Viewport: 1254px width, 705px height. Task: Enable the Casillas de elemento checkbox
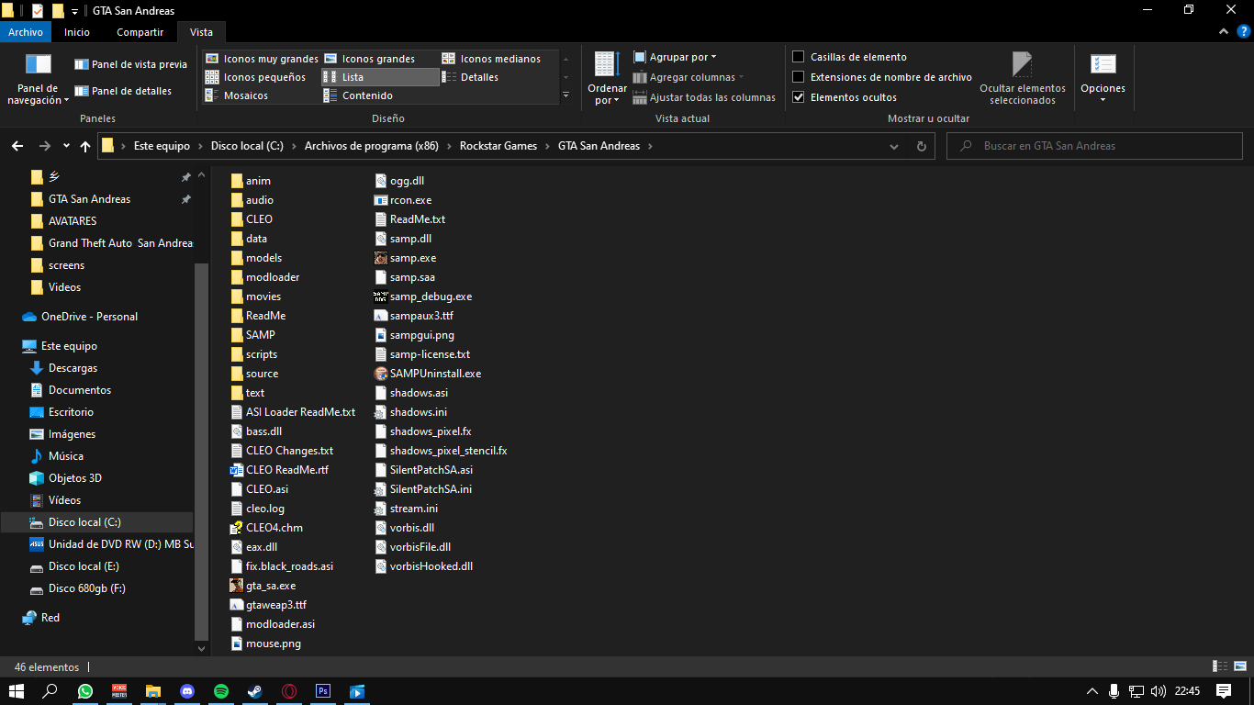tap(799, 57)
